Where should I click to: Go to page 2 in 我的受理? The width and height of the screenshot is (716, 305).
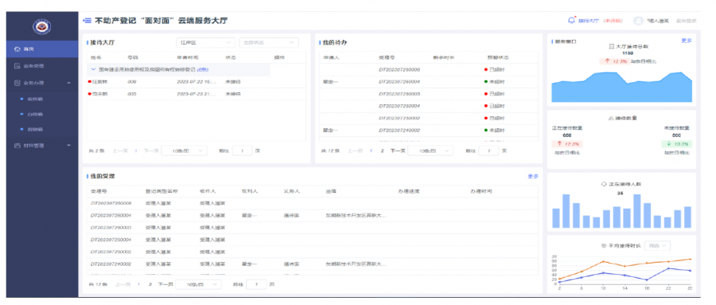coord(150,284)
